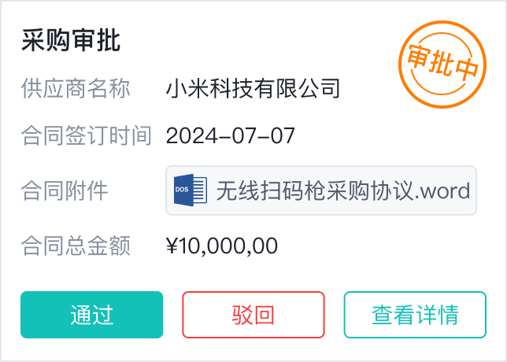The height and width of the screenshot is (362, 507).
Task: Click the white lined page of file icon
Action: (200, 190)
